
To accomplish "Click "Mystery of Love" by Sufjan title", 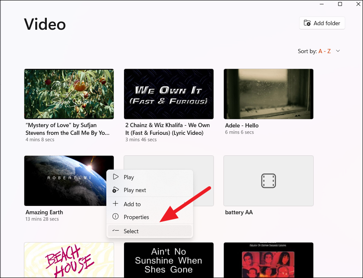I will tap(67, 129).
